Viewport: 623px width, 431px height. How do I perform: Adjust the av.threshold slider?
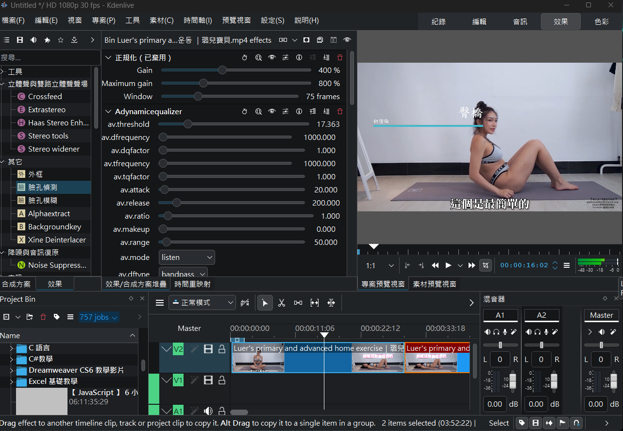[233, 124]
